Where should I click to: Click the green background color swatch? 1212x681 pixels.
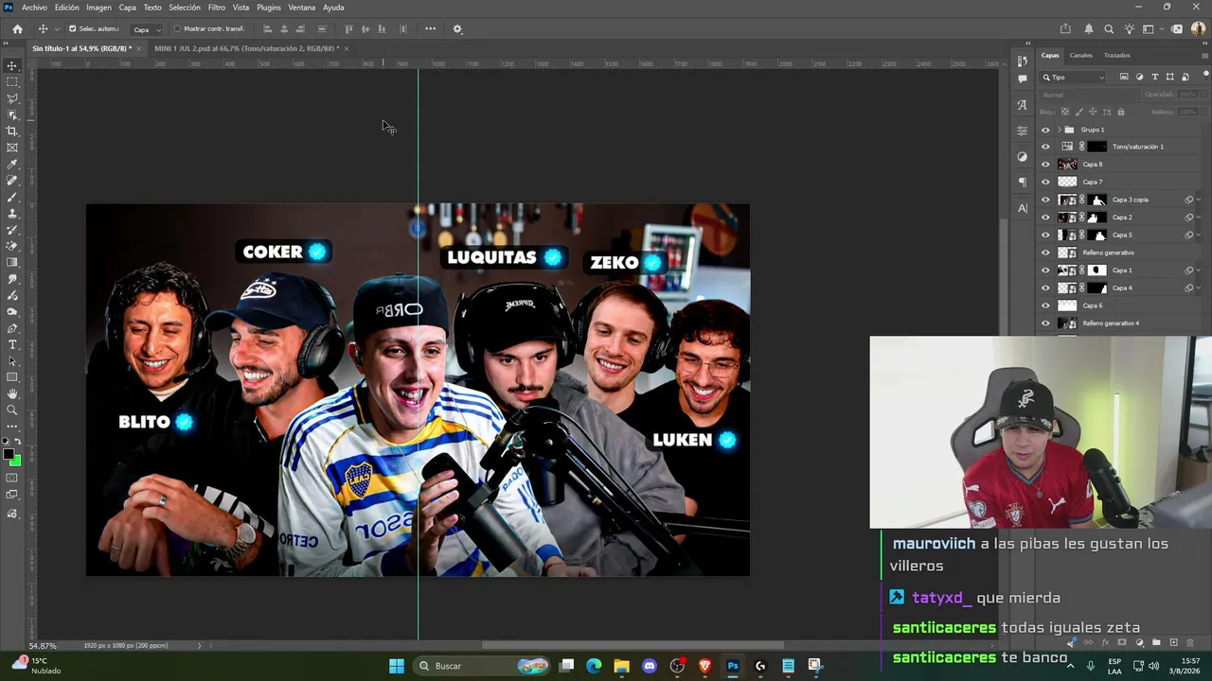pyautogui.click(x=16, y=461)
